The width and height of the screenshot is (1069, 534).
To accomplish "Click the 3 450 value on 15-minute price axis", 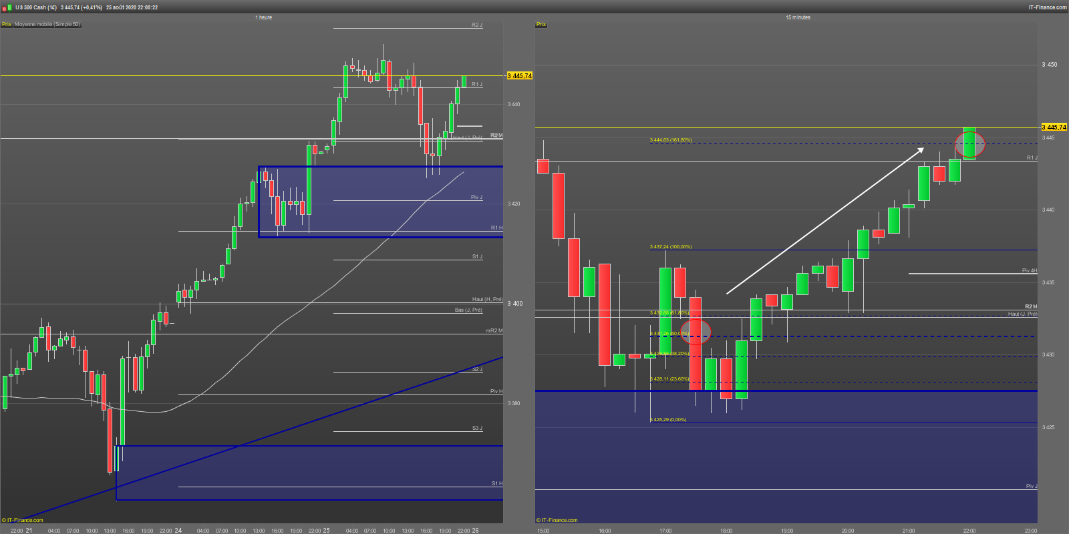I will point(1050,65).
